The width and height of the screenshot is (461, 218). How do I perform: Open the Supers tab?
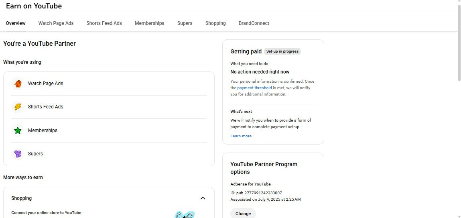185,23
